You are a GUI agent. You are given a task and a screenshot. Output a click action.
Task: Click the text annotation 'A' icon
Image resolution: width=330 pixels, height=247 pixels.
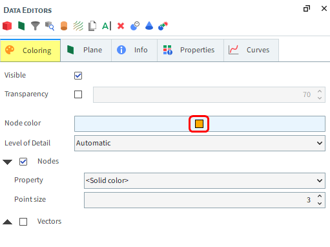coord(107,26)
